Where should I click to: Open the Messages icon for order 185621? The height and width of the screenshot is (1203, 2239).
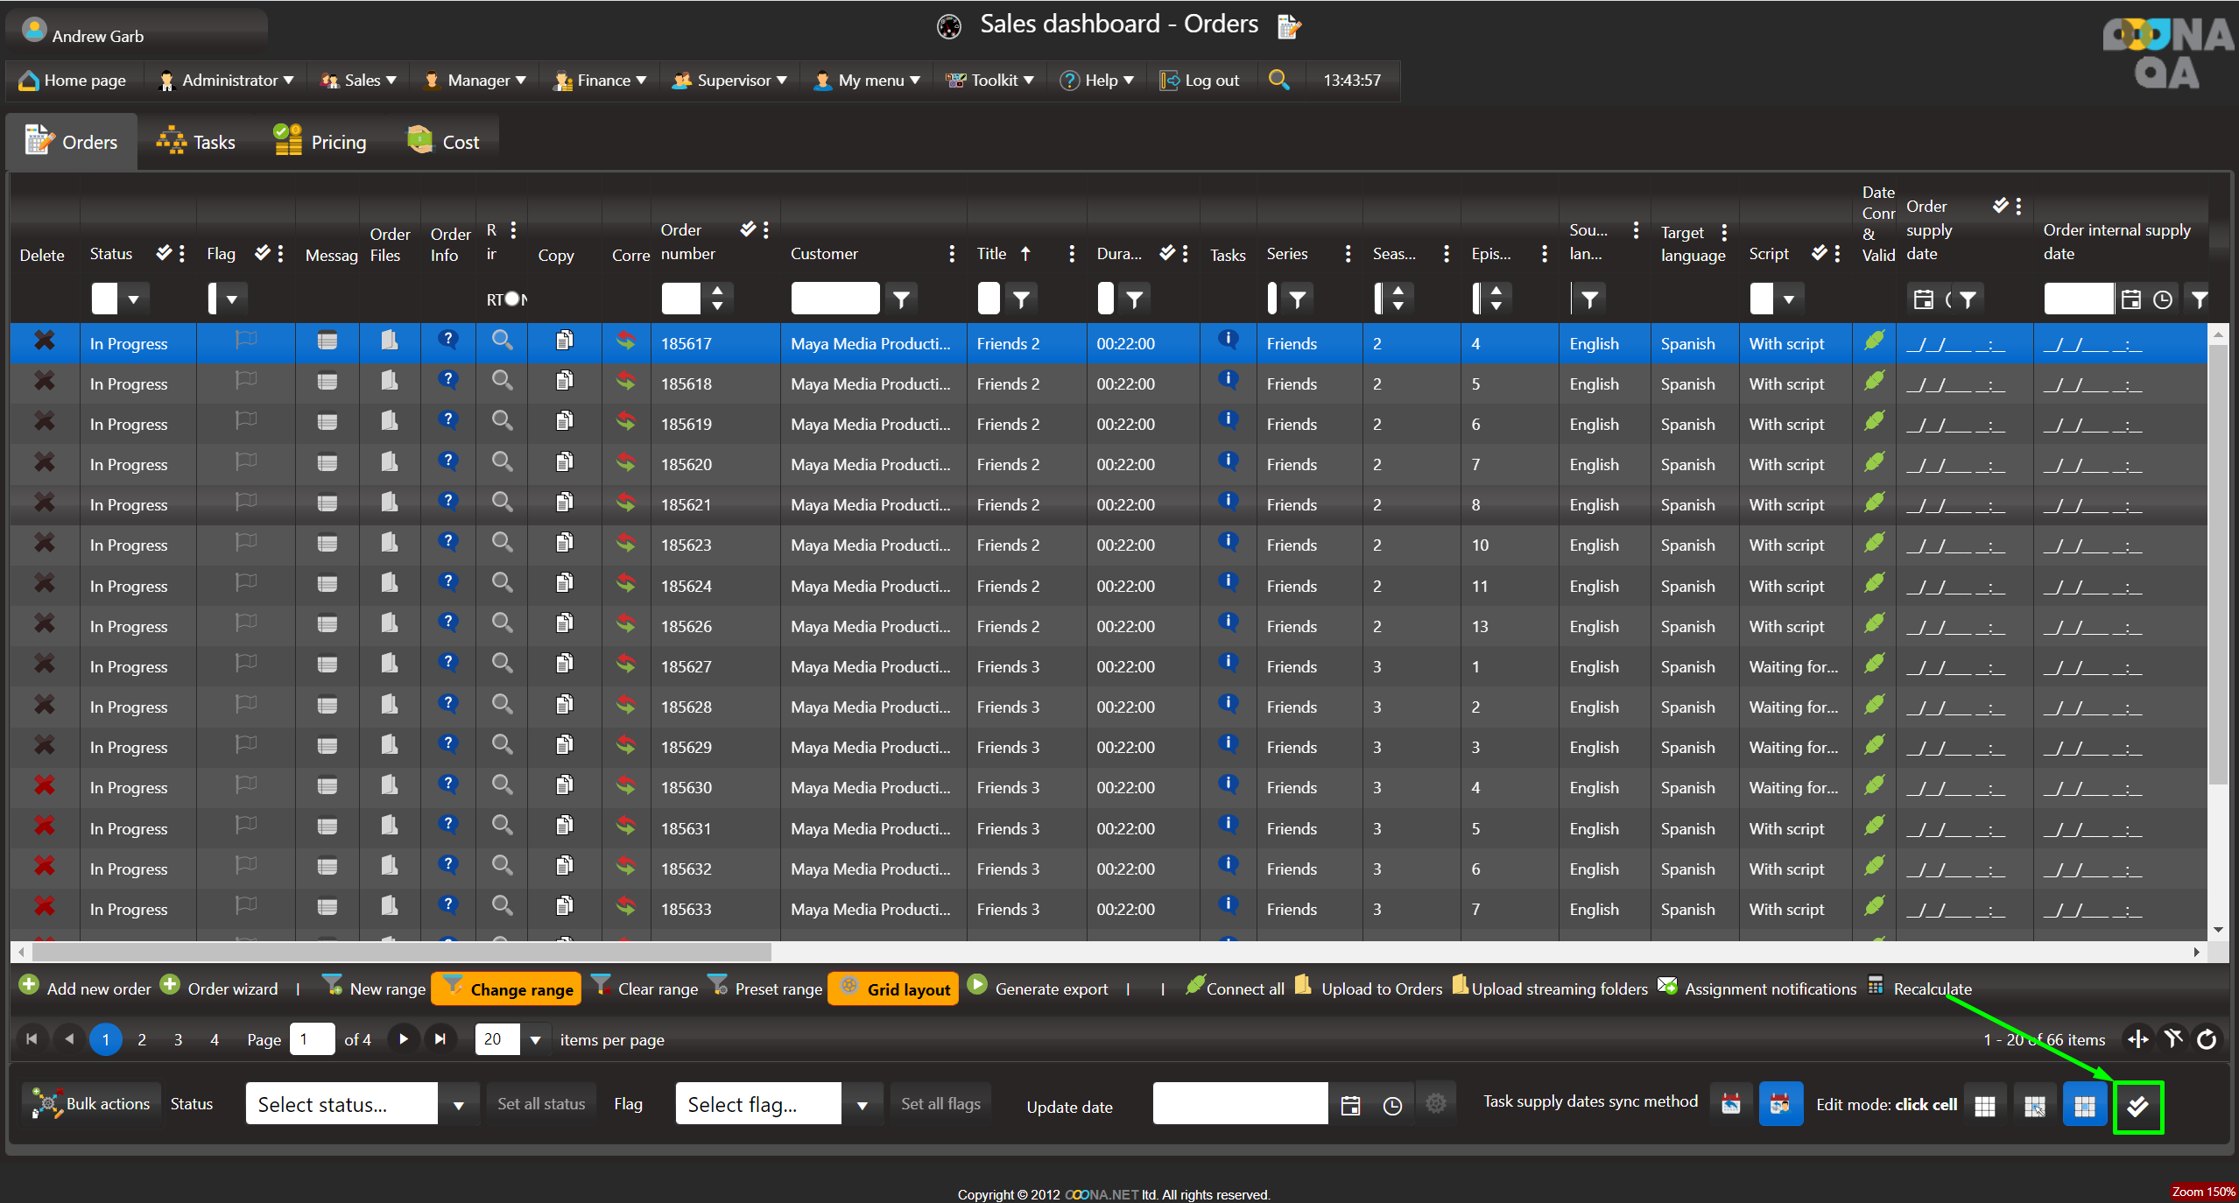click(327, 503)
